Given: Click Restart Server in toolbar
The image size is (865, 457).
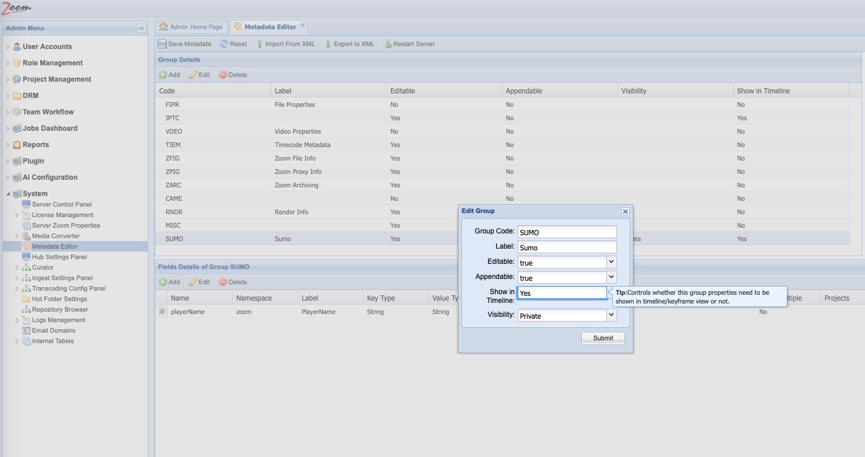Looking at the screenshot, I should [x=409, y=44].
